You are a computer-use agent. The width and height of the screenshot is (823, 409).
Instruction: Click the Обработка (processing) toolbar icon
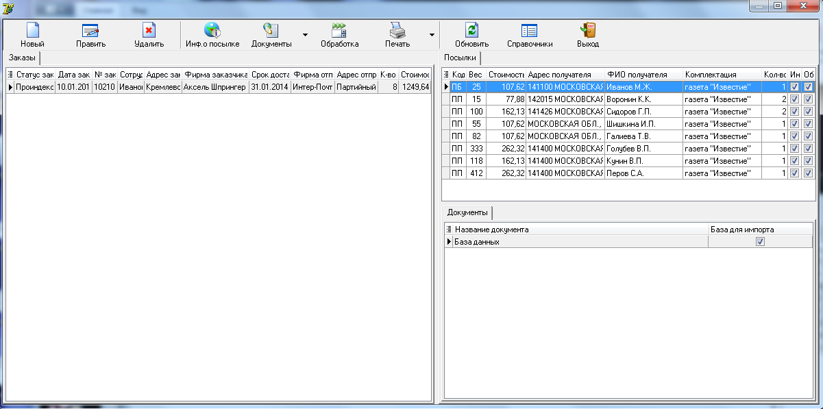(339, 31)
